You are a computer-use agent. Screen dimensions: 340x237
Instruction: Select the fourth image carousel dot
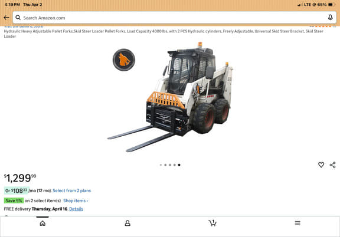175,165
